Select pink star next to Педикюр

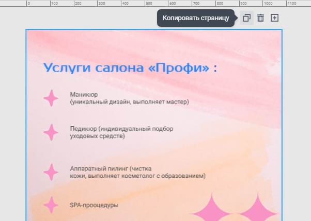point(51,132)
